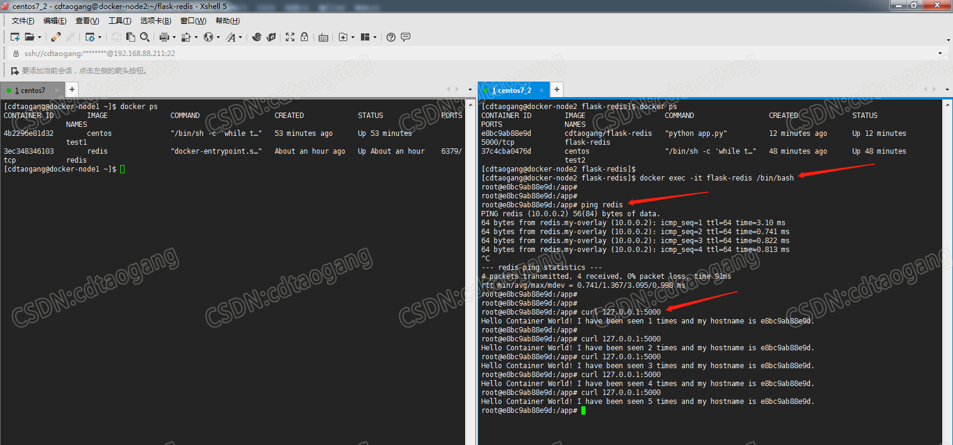Click the new tab group icon
Image resolution: width=953 pixels, height=445 pixels.
(343, 37)
